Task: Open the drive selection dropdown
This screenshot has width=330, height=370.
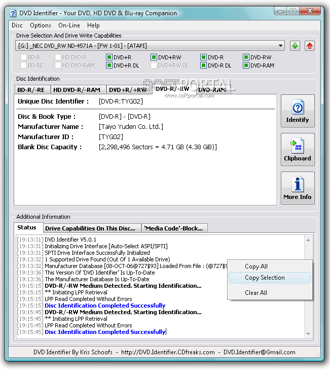Action: point(280,46)
